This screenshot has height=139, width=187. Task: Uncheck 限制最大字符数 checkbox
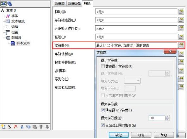click(103, 110)
